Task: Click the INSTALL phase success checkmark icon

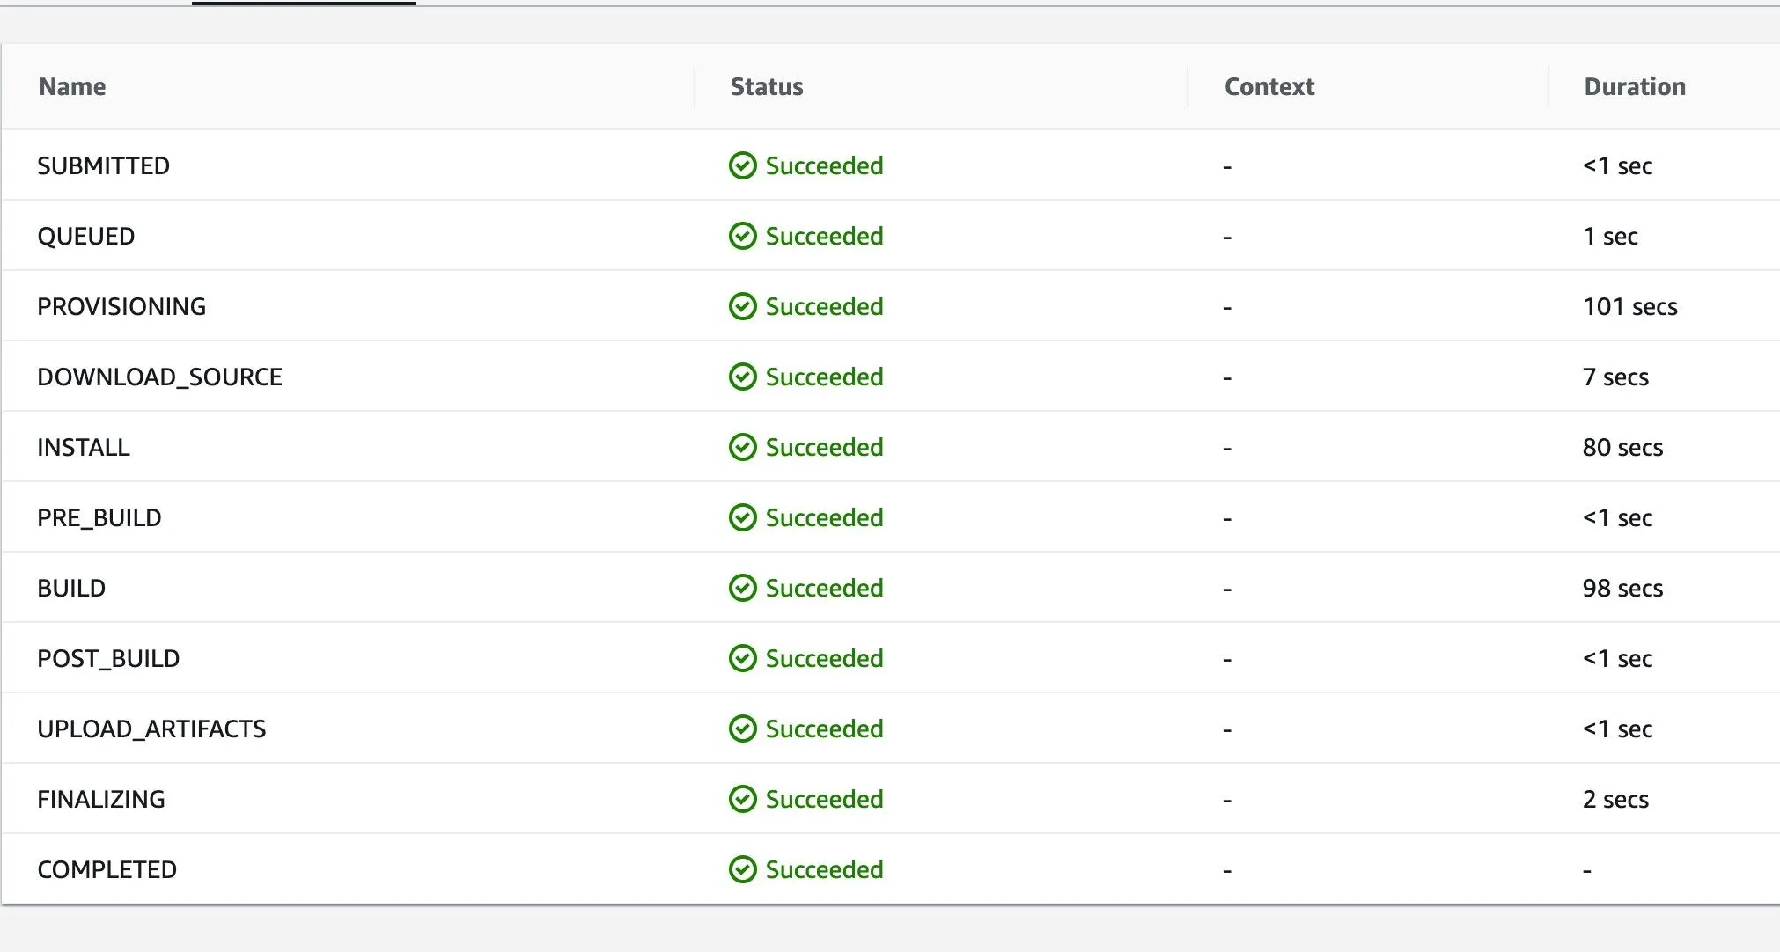Action: (x=742, y=447)
